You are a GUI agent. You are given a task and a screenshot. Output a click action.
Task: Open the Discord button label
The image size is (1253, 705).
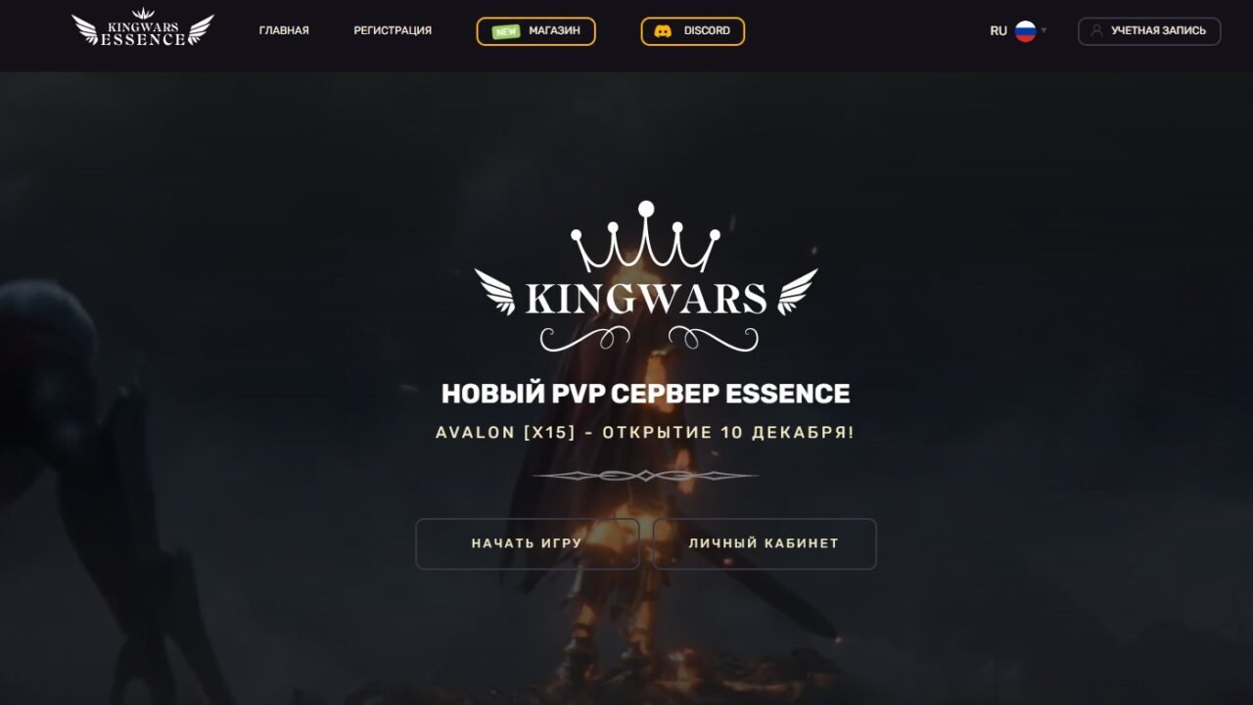point(707,31)
